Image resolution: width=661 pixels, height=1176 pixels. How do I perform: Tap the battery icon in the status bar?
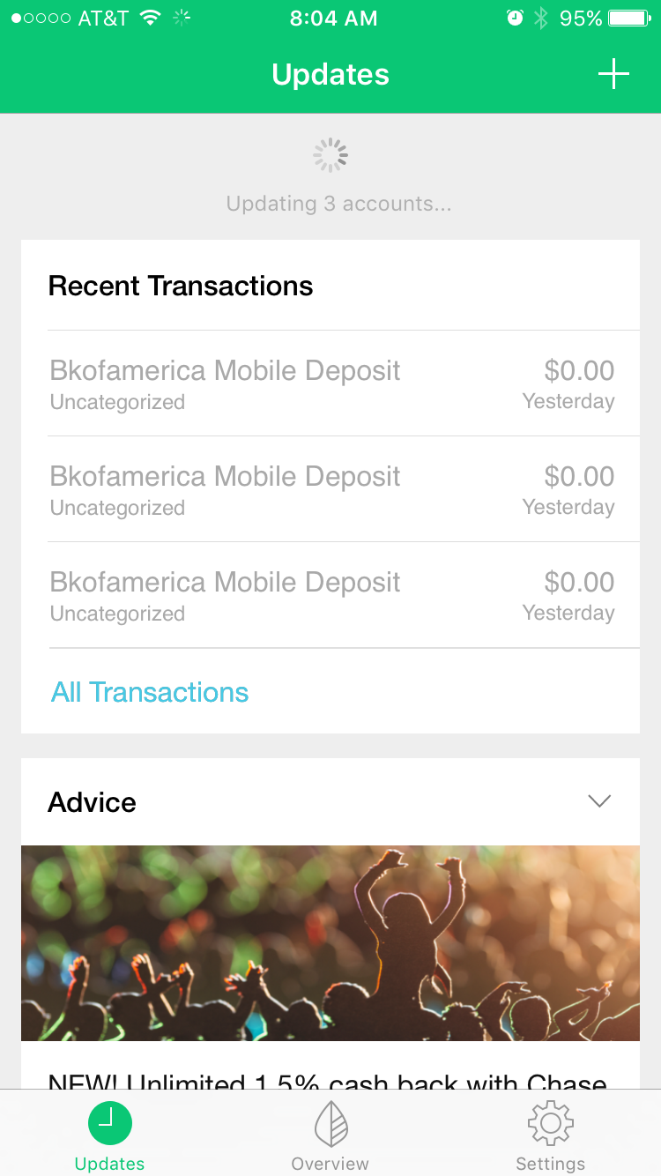pos(629,19)
